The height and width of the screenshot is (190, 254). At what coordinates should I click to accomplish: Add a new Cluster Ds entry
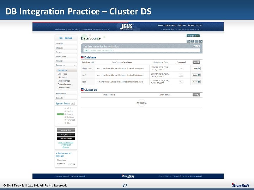[x=196, y=95]
